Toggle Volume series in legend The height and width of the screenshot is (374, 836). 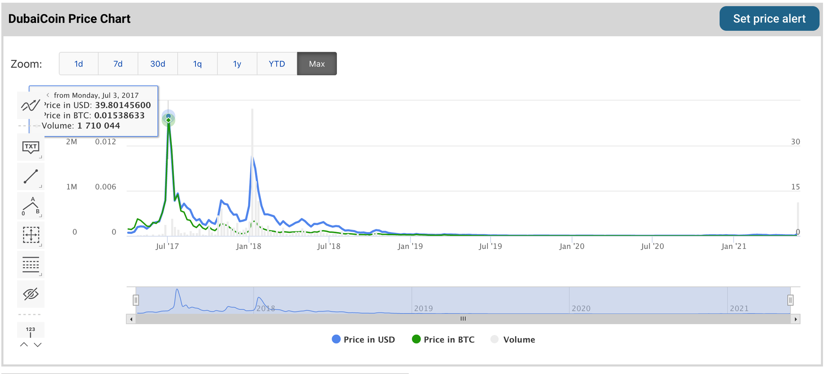click(x=513, y=339)
